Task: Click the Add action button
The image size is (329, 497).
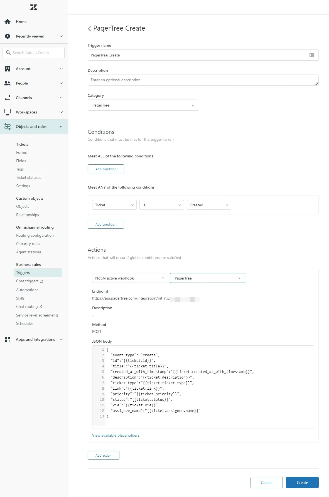Action: pyautogui.click(x=103, y=455)
